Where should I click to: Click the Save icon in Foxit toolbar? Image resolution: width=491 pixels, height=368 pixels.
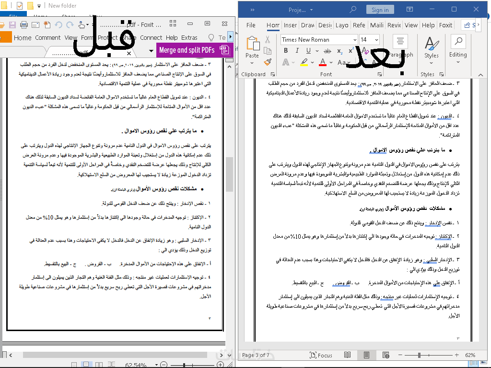[x=12, y=25]
